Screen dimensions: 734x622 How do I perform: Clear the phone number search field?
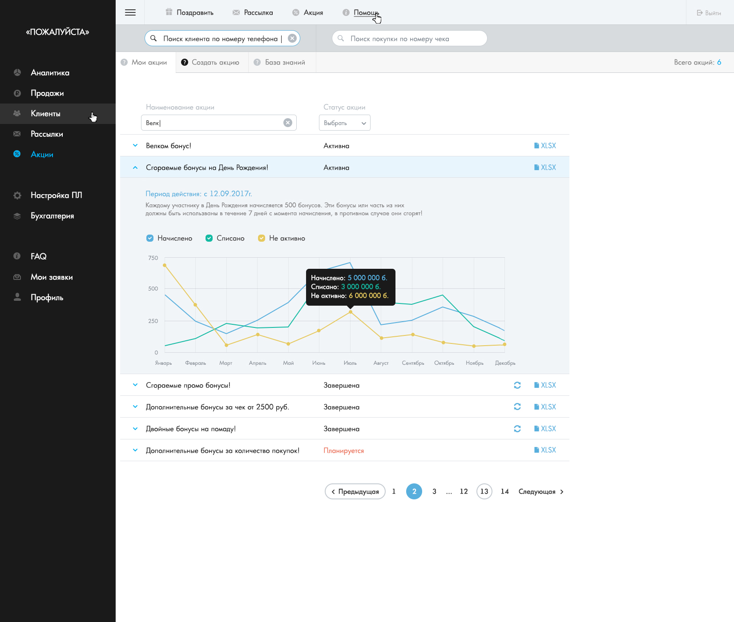(x=292, y=38)
